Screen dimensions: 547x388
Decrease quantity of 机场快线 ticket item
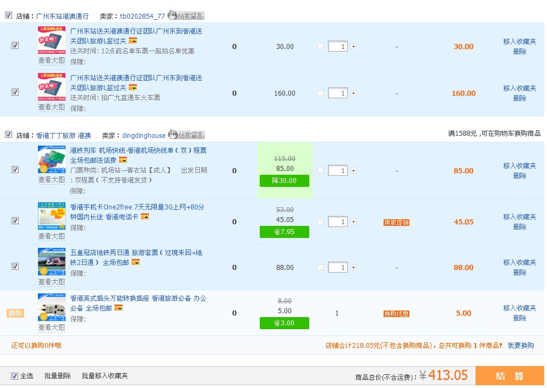click(321, 171)
